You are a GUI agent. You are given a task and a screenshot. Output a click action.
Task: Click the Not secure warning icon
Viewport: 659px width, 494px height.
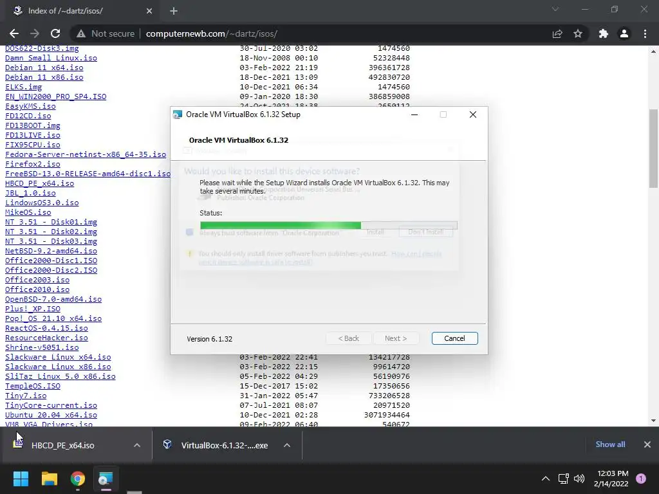pos(81,33)
